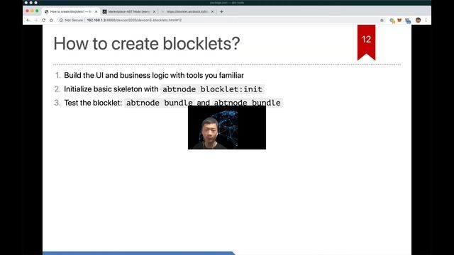Click the Not Secure site info indicator
This screenshot has height=255, width=454.
click(71, 21)
